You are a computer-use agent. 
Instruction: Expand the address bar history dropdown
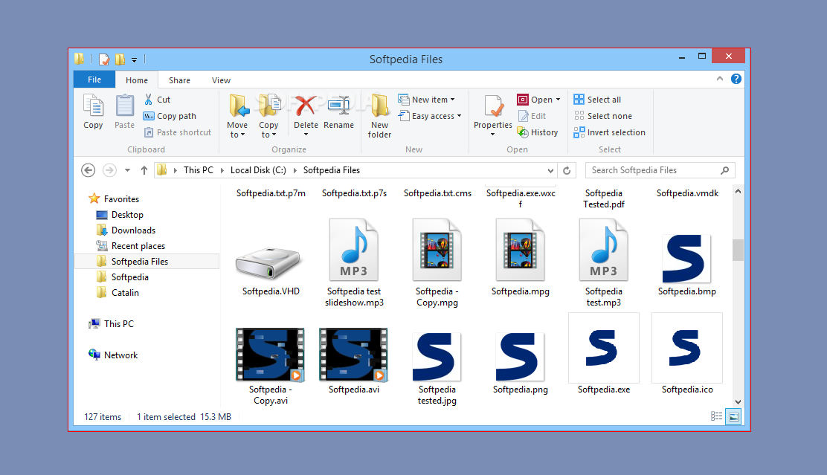(x=550, y=170)
